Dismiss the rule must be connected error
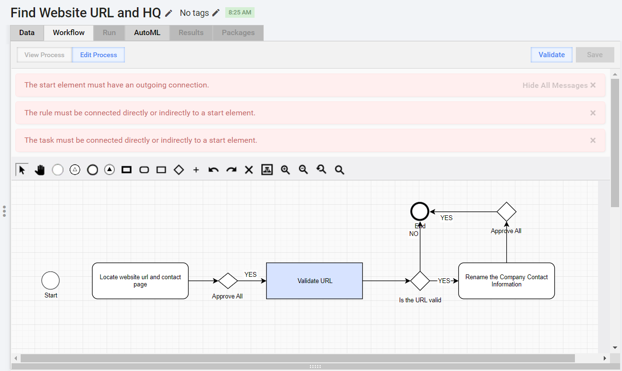Viewport: 622px width, 371px height. pyautogui.click(x=593, y=113)
